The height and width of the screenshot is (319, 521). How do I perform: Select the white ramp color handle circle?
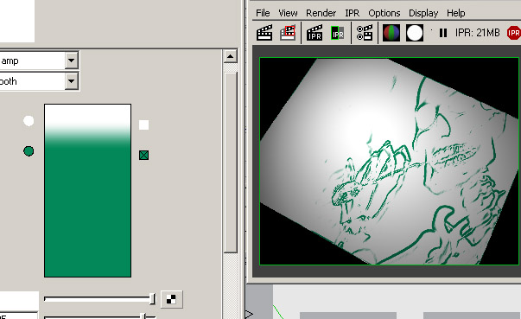tap(29, 121)
